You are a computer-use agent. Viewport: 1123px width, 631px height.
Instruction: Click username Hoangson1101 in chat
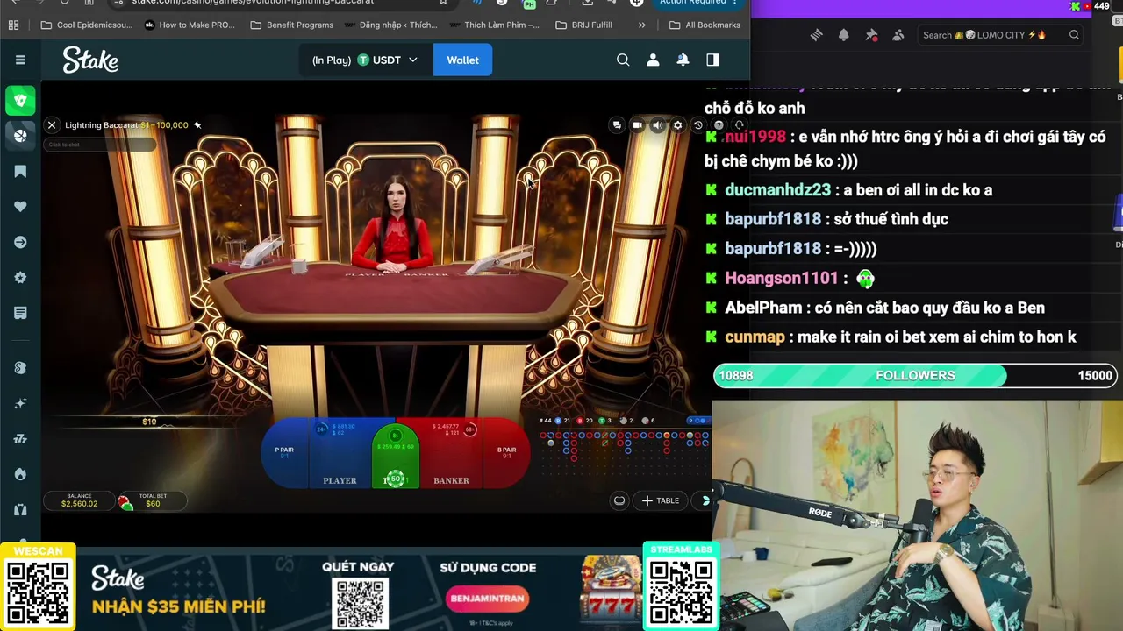pyautogui.click(x=782, y=279)
